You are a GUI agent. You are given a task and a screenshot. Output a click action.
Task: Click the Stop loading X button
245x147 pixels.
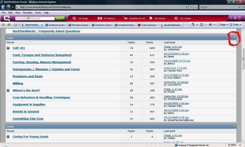pos(196,7)
